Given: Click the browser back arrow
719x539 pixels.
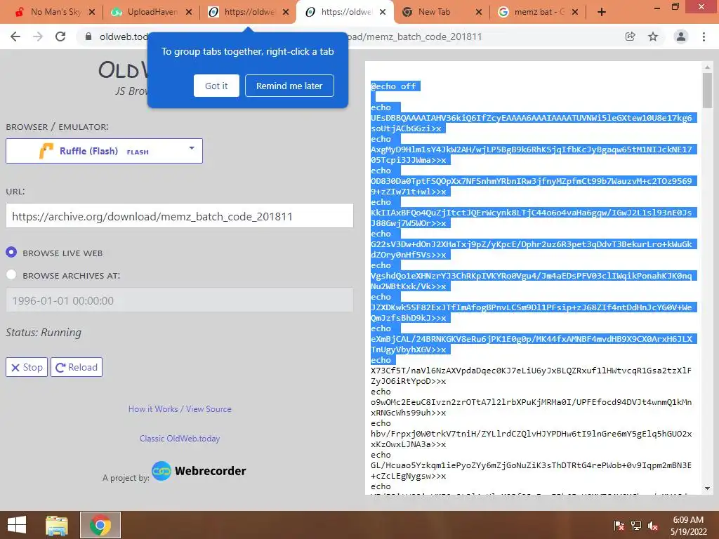Looking at the screenshot, I should [x=15, y=36].
